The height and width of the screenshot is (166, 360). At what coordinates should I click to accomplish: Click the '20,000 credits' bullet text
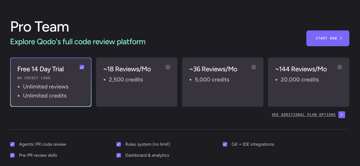point(300,80)
